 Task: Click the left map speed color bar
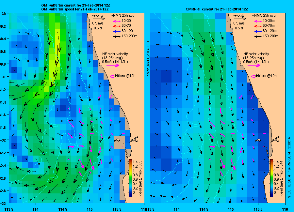coord(130,178)
